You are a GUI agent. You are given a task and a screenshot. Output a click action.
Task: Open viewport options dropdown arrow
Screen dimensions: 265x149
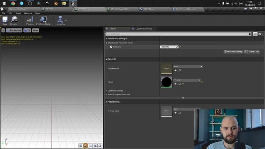click(x=3, y=30)
